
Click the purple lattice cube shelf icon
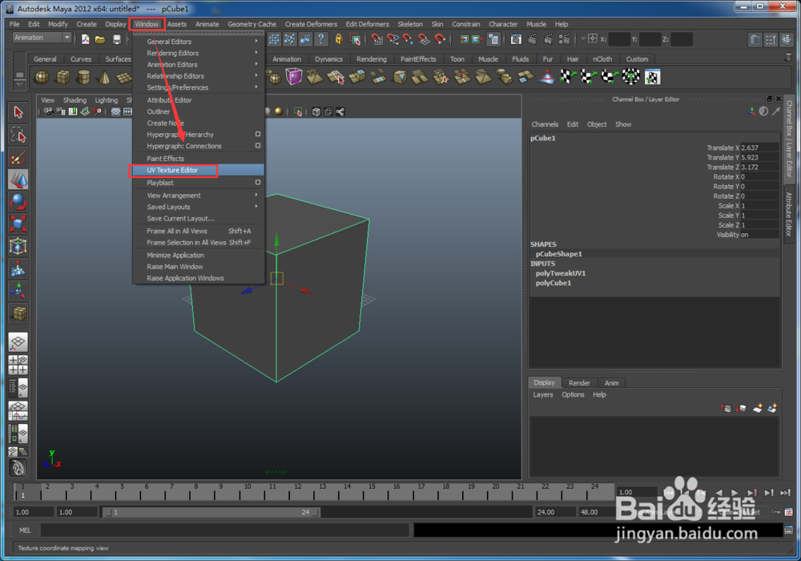pos(294,77)
